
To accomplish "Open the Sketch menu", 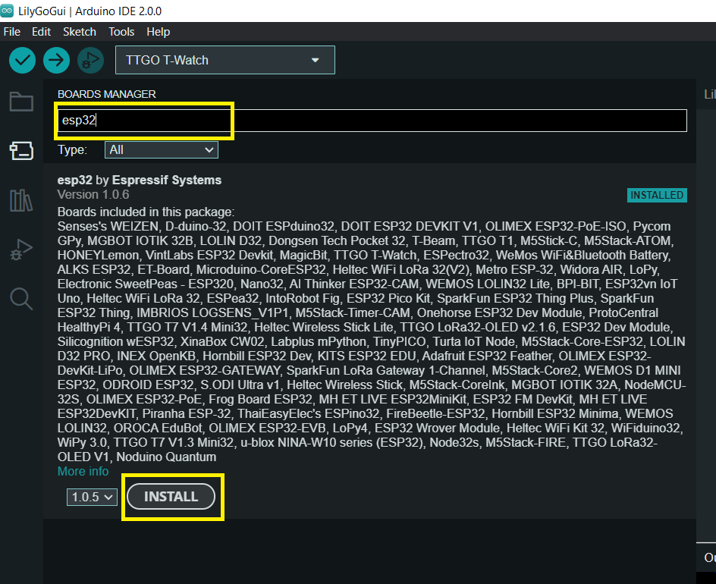I will pos(80,32).
